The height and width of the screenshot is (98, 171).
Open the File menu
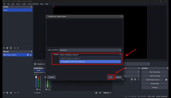point(4,4)
